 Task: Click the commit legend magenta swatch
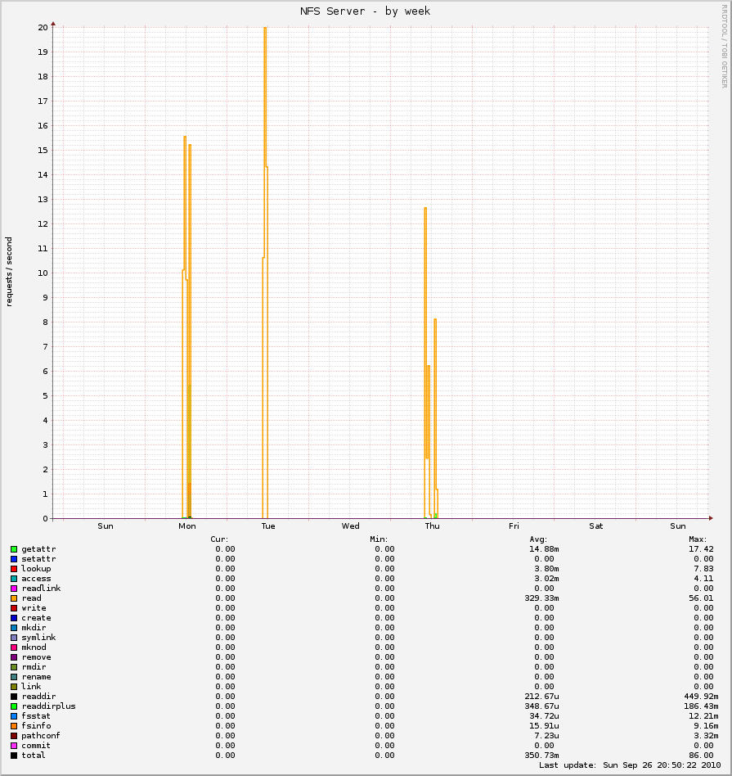tap(14, 746)
